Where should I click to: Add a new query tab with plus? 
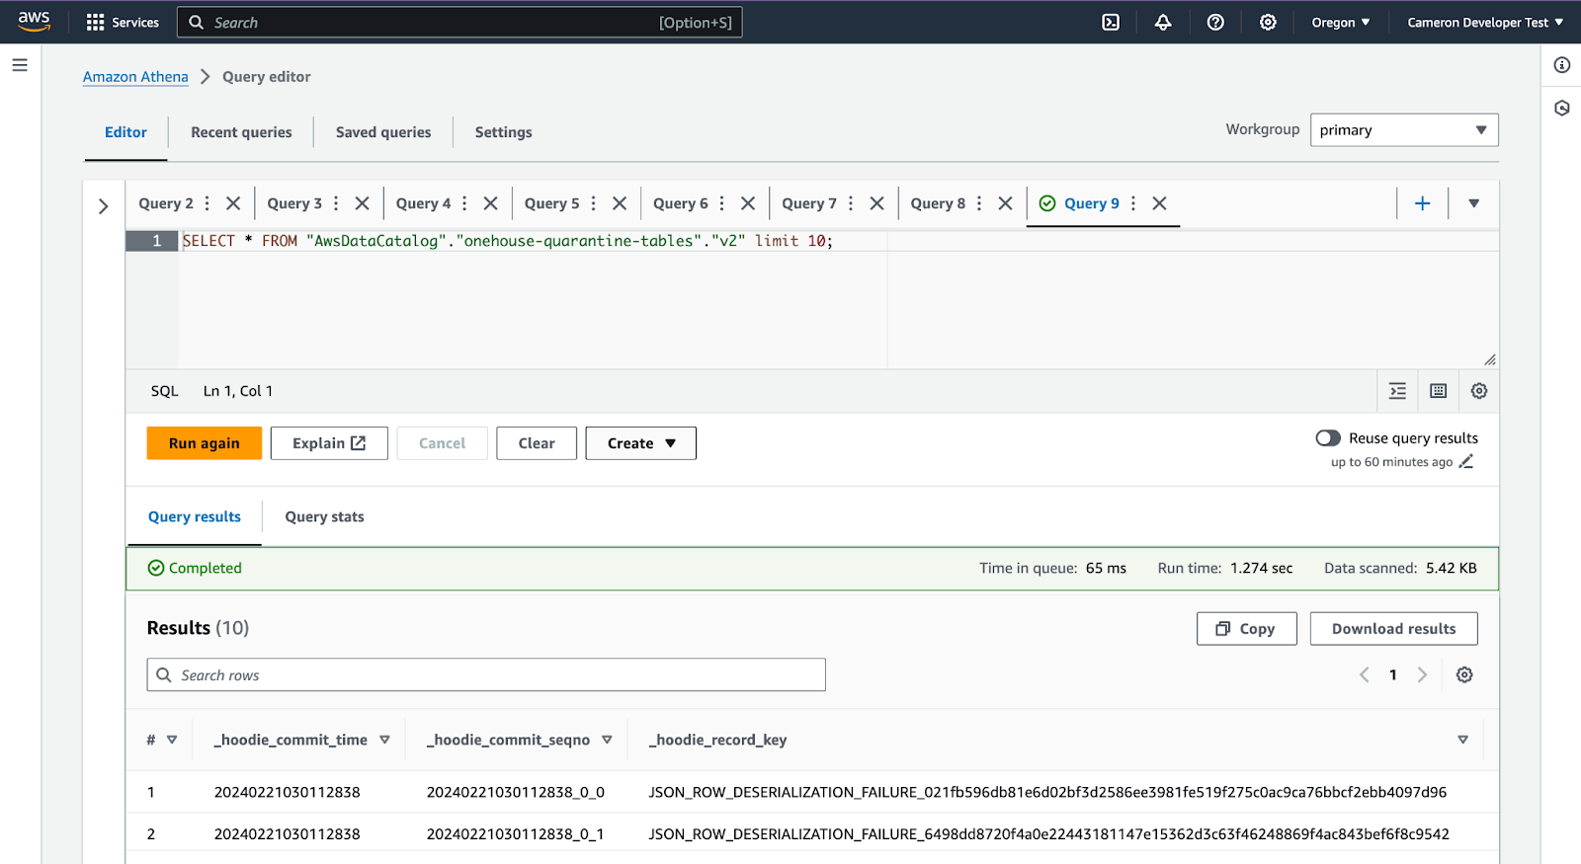coord(1422,203)
